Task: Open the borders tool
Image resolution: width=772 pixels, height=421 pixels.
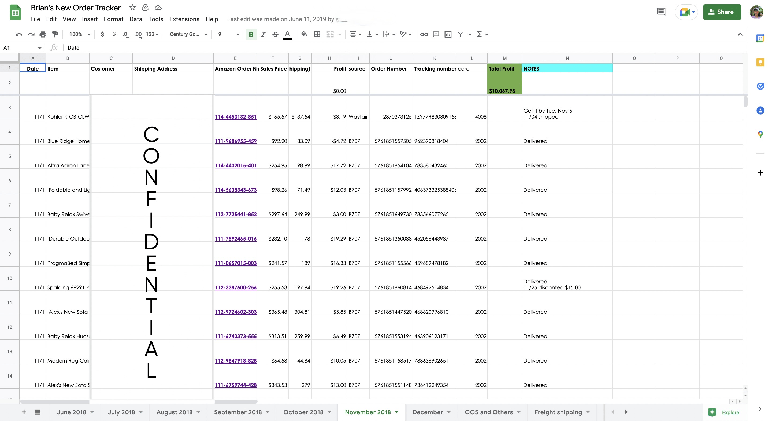Action: click(x=317, y=34)
